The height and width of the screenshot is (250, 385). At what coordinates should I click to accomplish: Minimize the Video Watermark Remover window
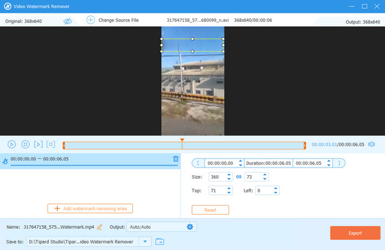[352, 6]
